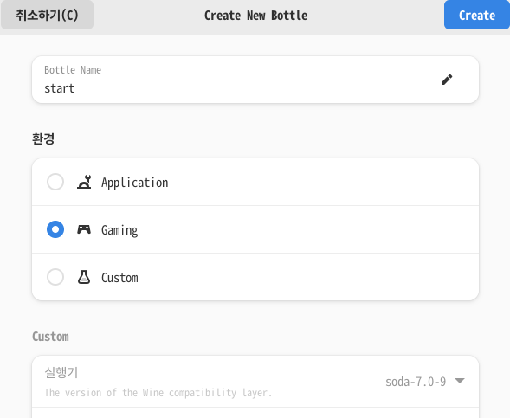
Task: Click the Custom section heading
Action: tap(50, 337)
